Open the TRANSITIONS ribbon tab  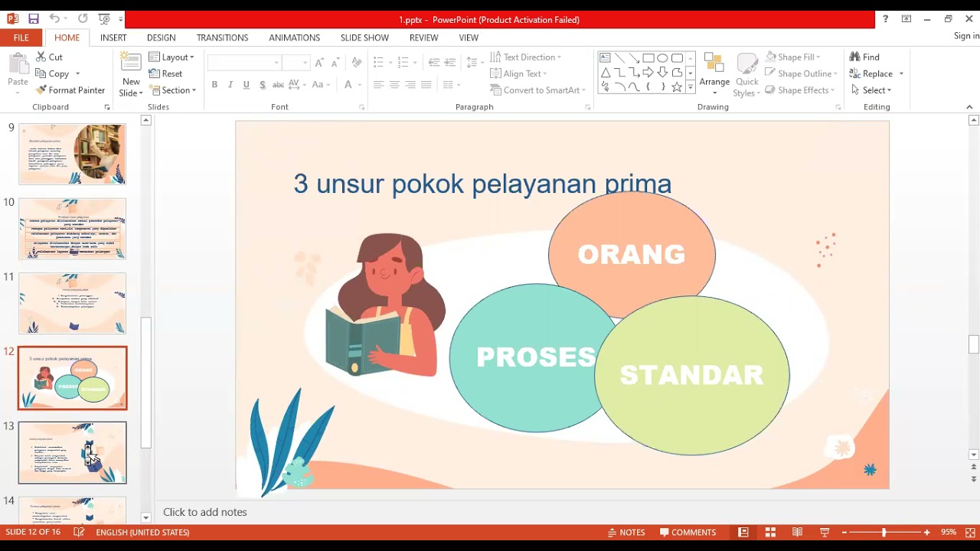pyautogui.click(x=222, y=37)
